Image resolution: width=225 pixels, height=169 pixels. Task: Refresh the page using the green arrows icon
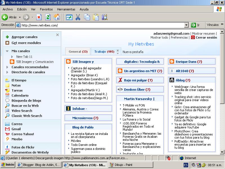(48, 17)
